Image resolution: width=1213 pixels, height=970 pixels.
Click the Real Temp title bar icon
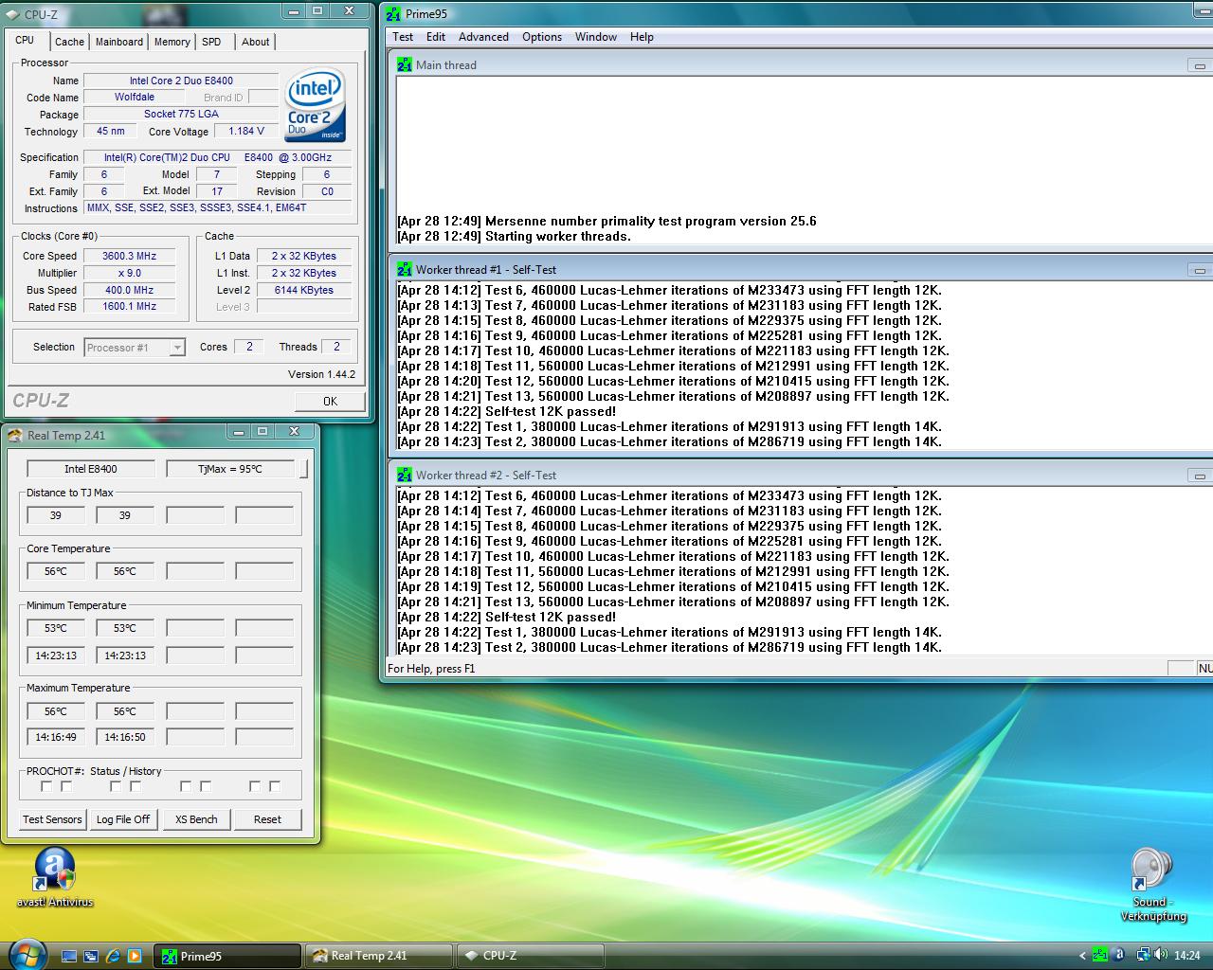click(15, 435)
